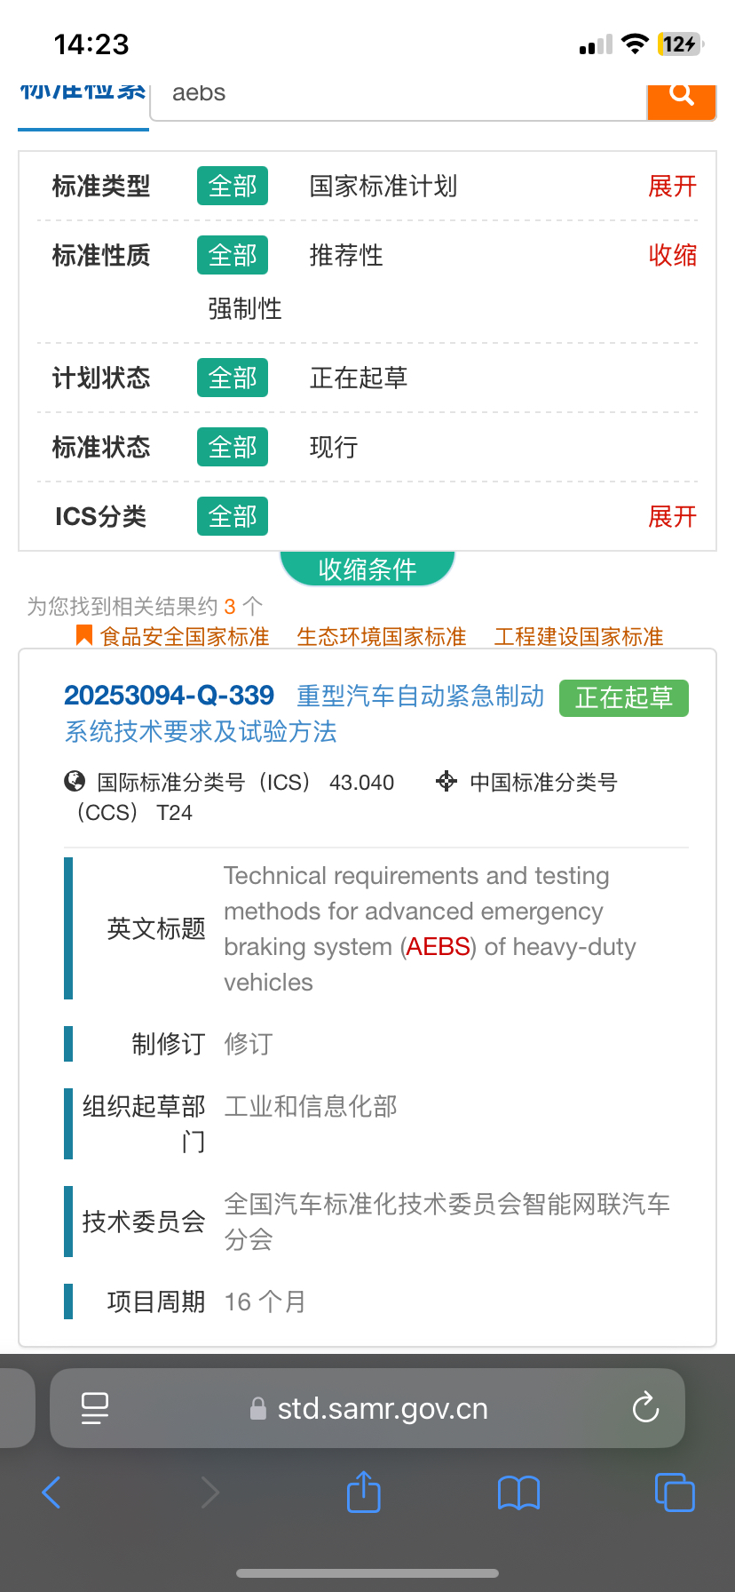Image resolution: width=735 pixels, height=1592 pixels.
Task: Tap the bookmark flag beside 食品安全国家标准
Action: coord(84,636)
